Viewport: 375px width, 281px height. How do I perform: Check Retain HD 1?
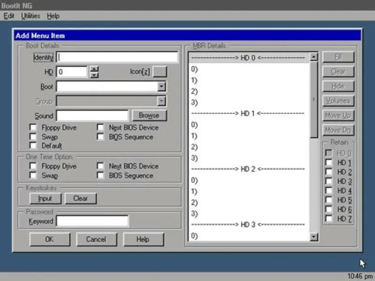(329, 163)
